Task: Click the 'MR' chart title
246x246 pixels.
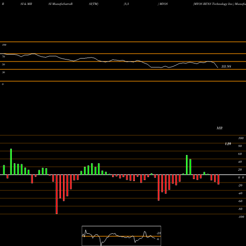Action: tap(219, 128)
